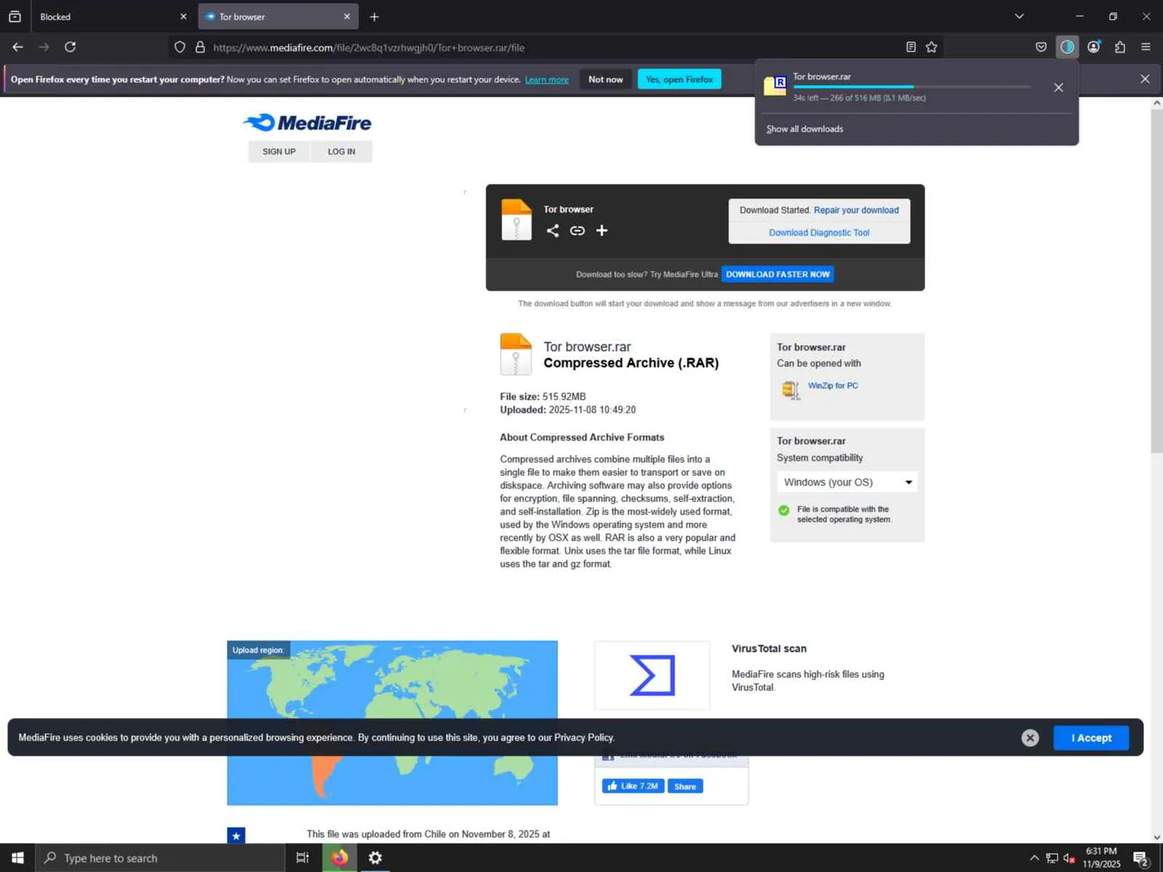Open a new tab with plus button
Screen dimensions: 1163x872
click(x=374, y=17)
